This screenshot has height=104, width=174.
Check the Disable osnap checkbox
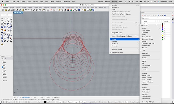[x=2, y=81]
